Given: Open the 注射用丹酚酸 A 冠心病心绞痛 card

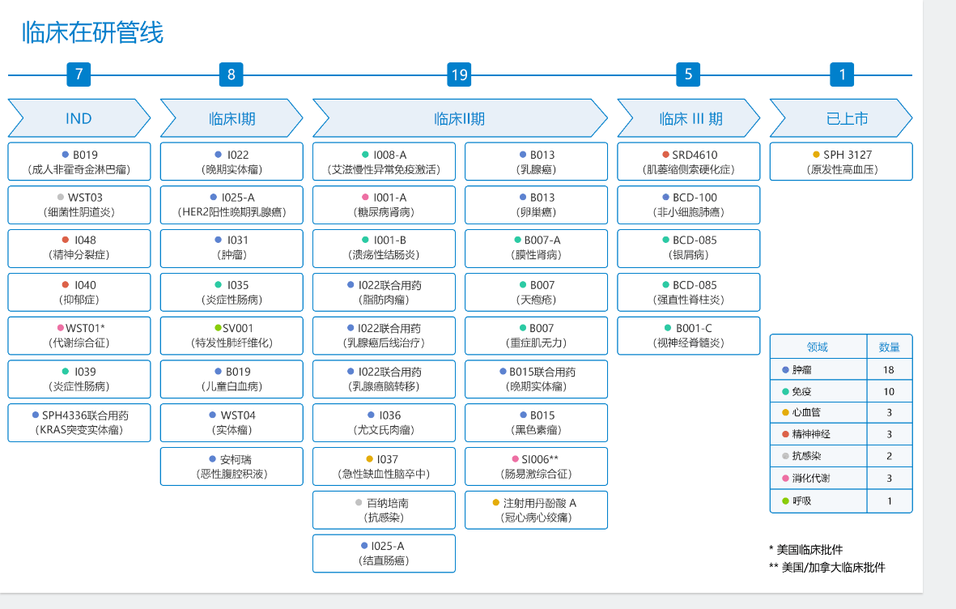Looking at the screenshot, I should pos(537,510).
